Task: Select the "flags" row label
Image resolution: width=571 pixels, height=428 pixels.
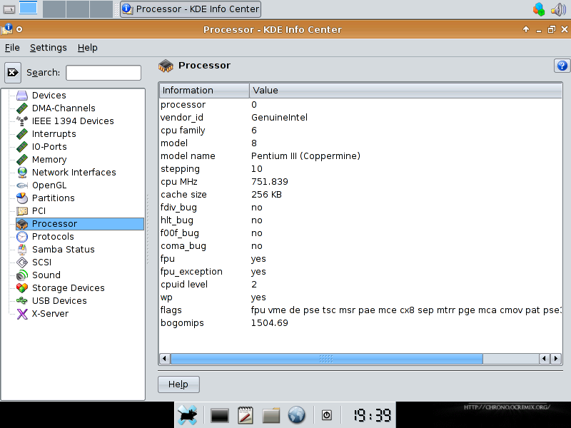Action: click(171, 310)
